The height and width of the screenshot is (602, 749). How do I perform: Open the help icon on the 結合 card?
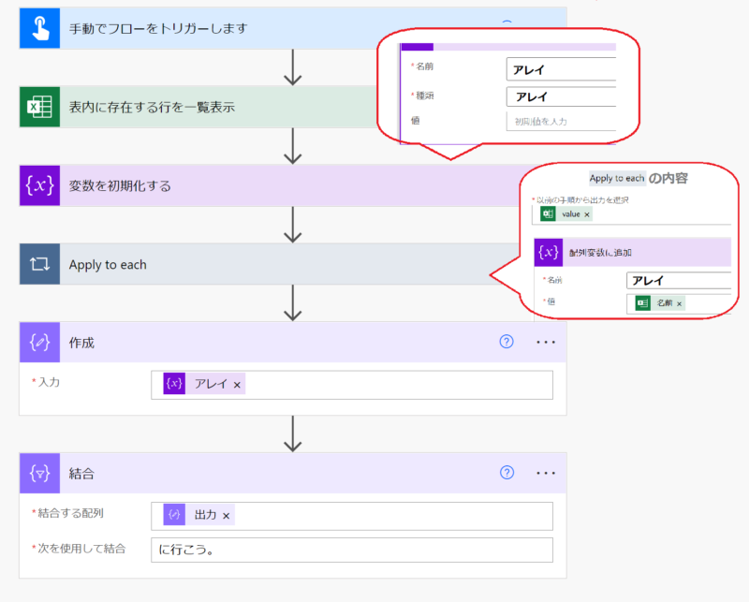507,474
